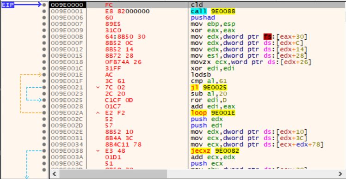Screen dimensions: 346x179
Task: Select mov edx ds:[edx+10] instruction
Action: tap(249, 131)
